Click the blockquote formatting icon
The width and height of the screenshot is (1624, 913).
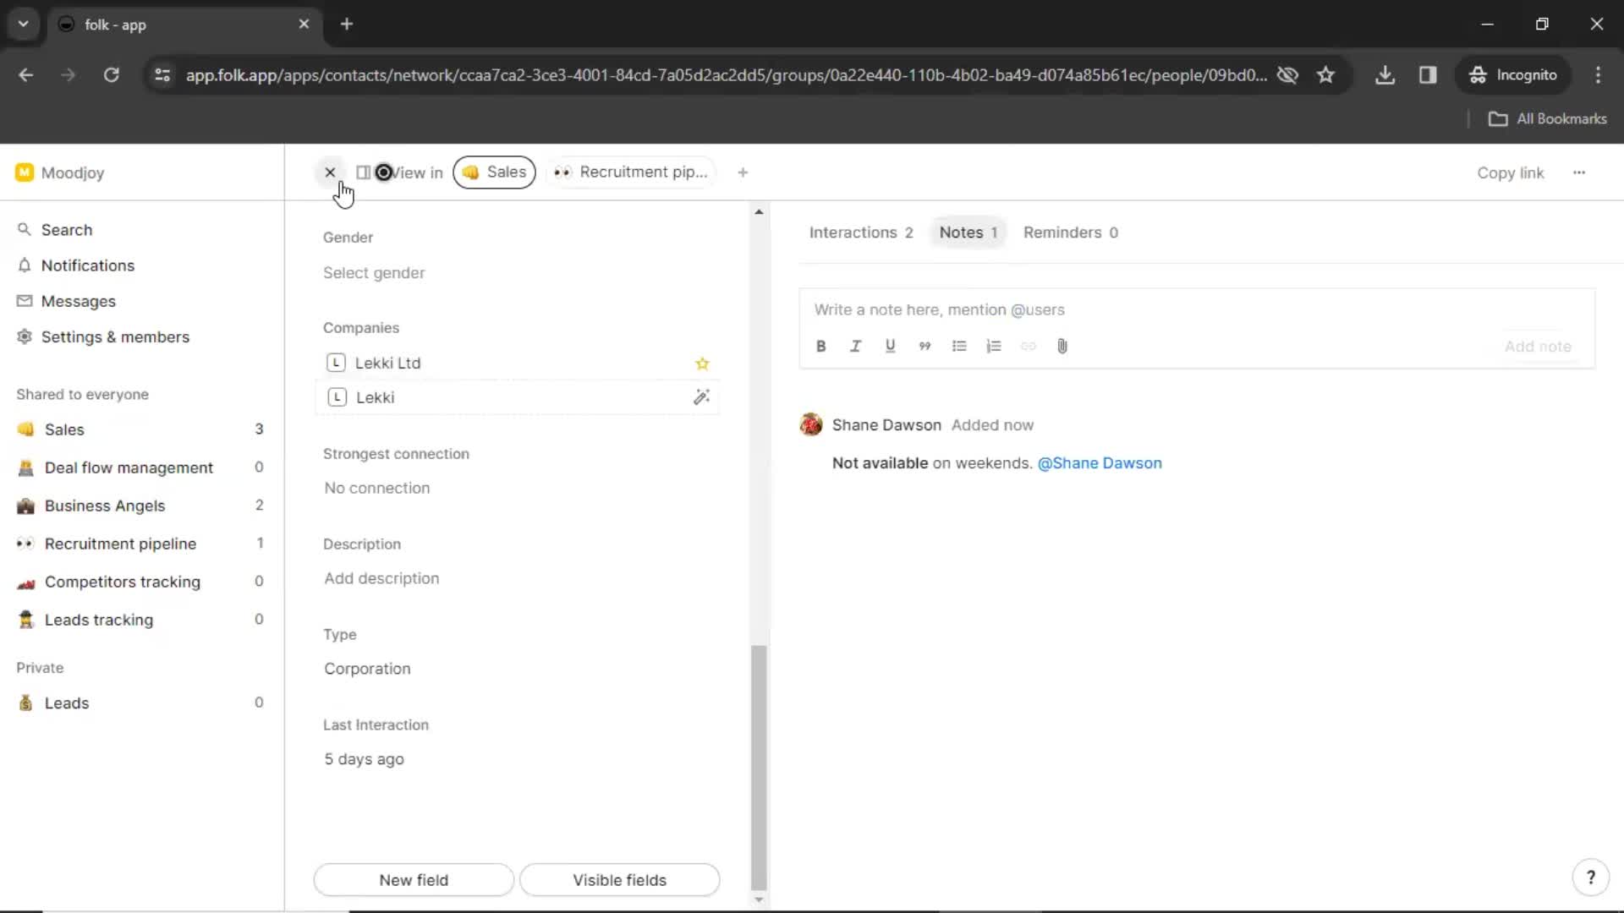(924, 346)
